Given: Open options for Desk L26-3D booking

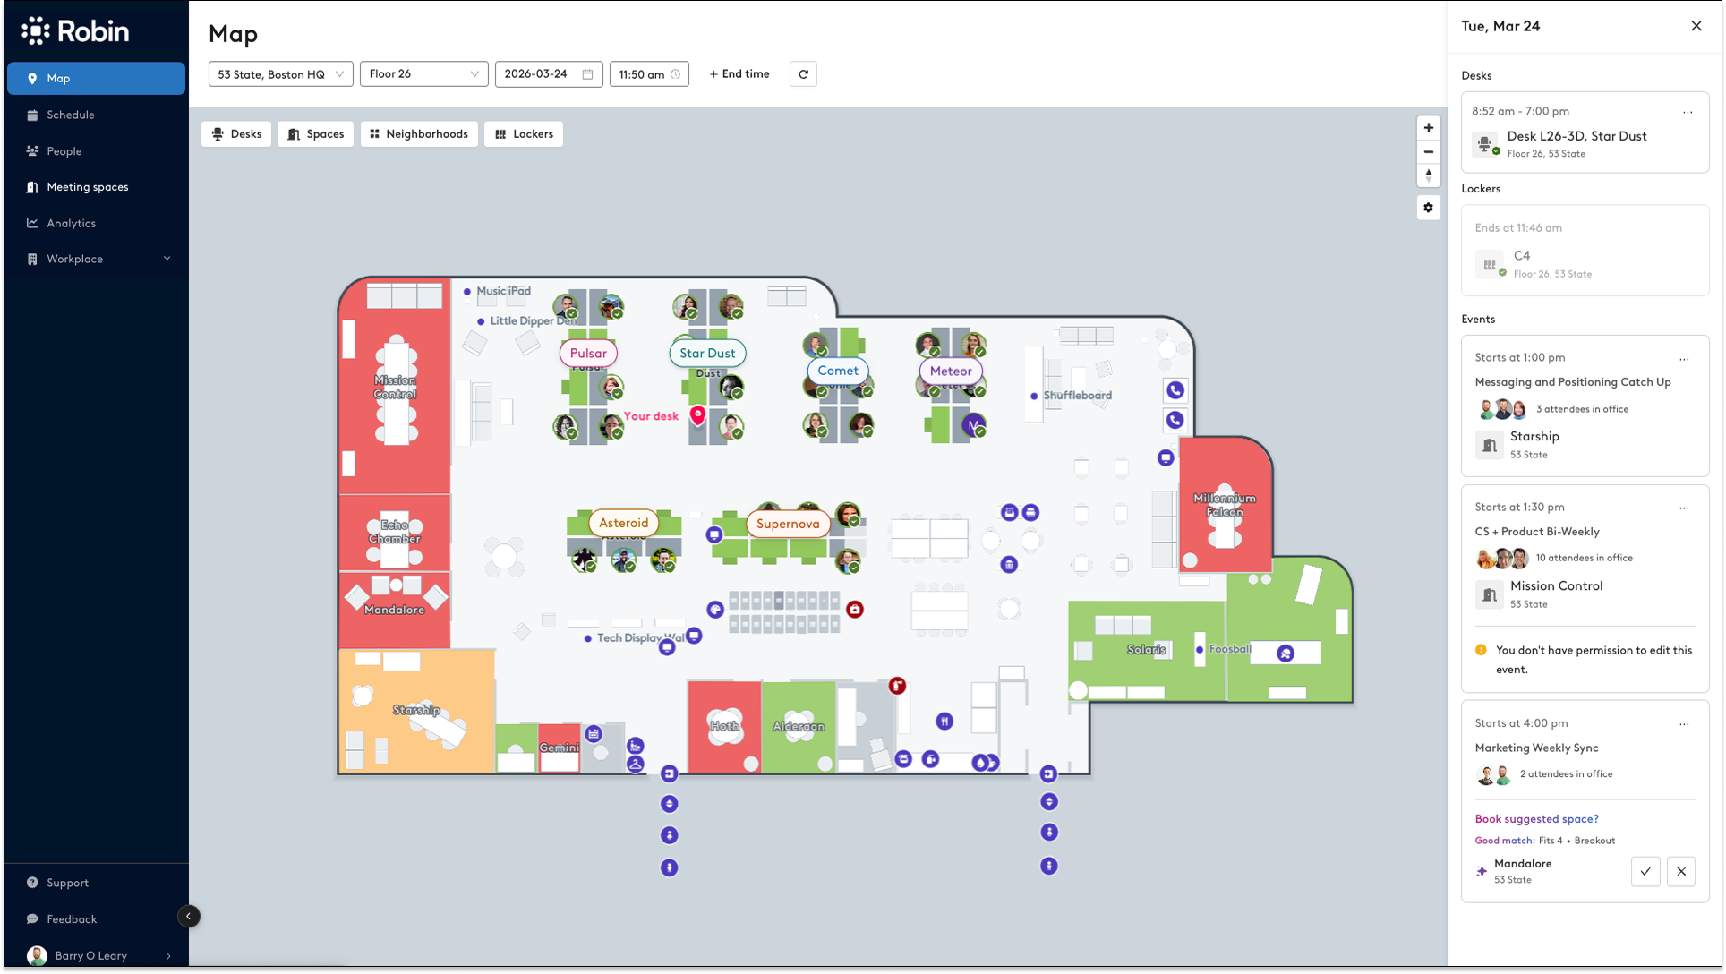Looking at the screenshot, I should pos(1687,112).
